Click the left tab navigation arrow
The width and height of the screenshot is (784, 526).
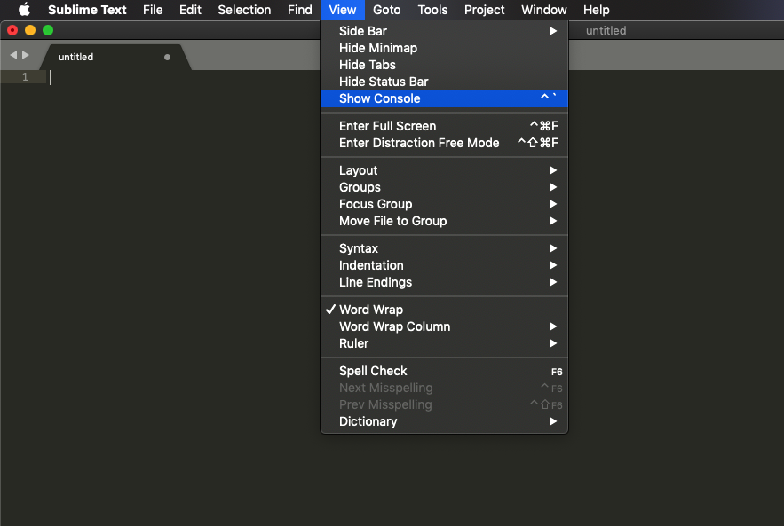point(13,55)
